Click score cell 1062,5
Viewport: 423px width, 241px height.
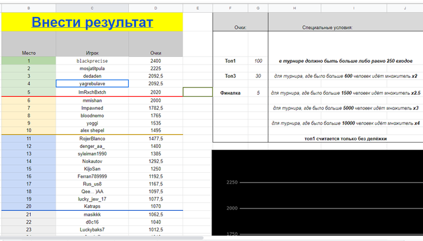click(x=156, y=214)
